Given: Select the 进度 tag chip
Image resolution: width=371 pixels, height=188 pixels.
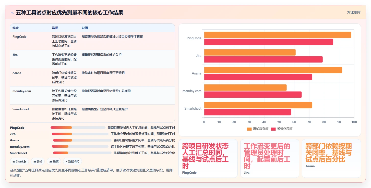Looking at the screenshot, I should pyautogui.click(x=54, y=161).
